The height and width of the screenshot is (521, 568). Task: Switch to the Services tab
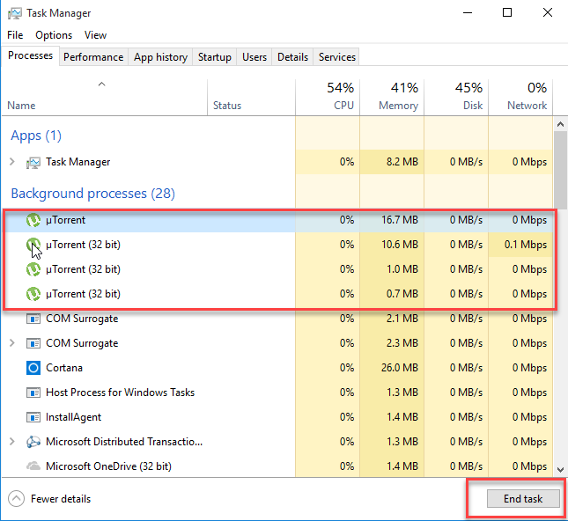337,57
